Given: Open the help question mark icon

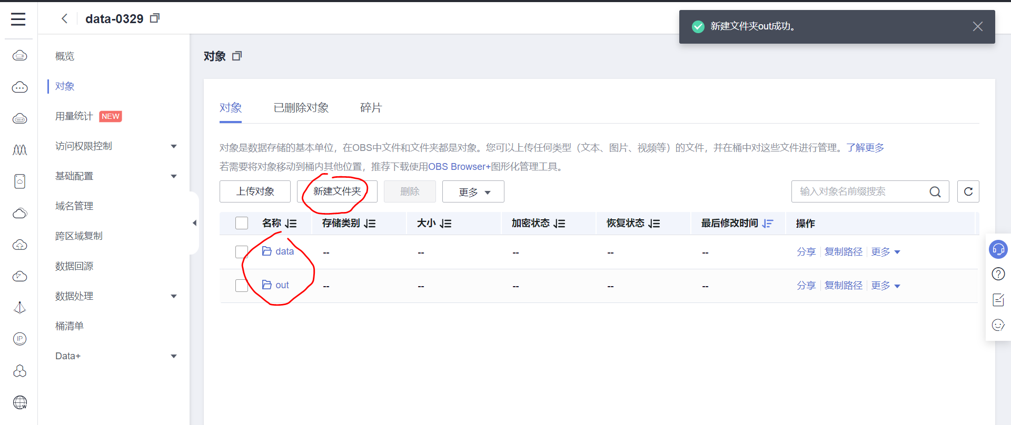Looking at the screenshot, I should coord(998,274).
